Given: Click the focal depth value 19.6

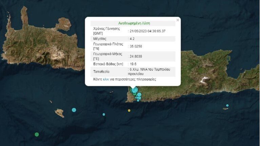Looking at the screenshot, I should click(133, 64).
